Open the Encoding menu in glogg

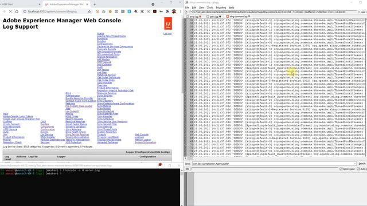(221, 7)
